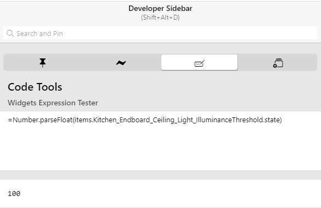The width and height of the screenshot is (321, 208).
Task: Switch to the Event Monitor wave tab
Action: pyautogui.click(x=121, y=62)
